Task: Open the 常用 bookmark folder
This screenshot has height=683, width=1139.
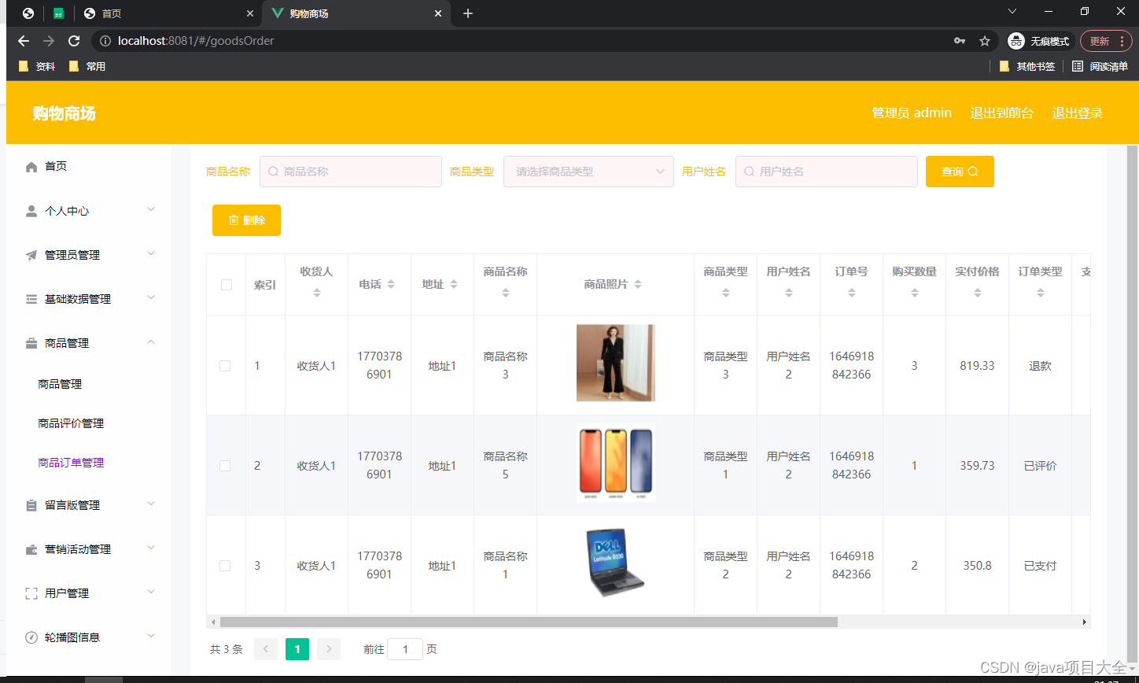Action: pos(87,67)
